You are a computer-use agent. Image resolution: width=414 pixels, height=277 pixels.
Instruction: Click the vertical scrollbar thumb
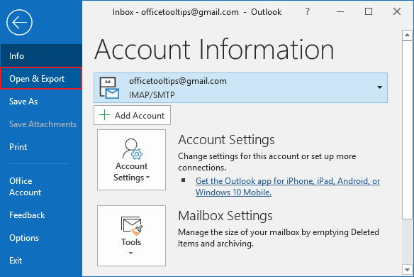pyautogui.click(x=407, y=130)
